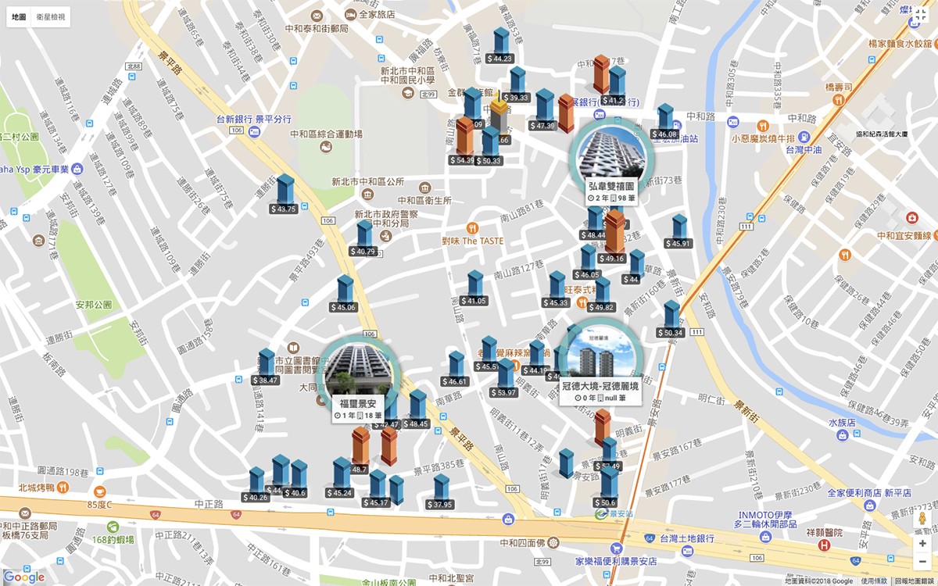Click the 85度C cafe icon
The image size is (938, 586).
(x=100, y=491)
